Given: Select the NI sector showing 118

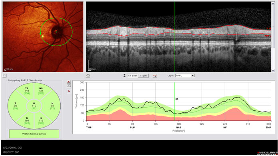Looking at the screenshot, I should coord(41,121).
